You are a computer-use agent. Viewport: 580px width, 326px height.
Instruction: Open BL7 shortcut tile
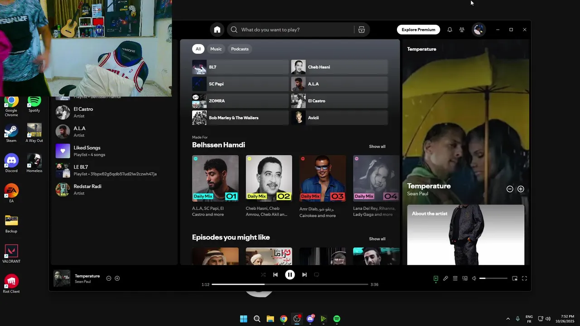tap(240, 67)
